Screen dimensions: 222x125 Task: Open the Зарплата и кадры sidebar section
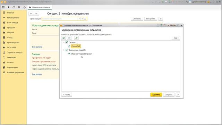15,52
